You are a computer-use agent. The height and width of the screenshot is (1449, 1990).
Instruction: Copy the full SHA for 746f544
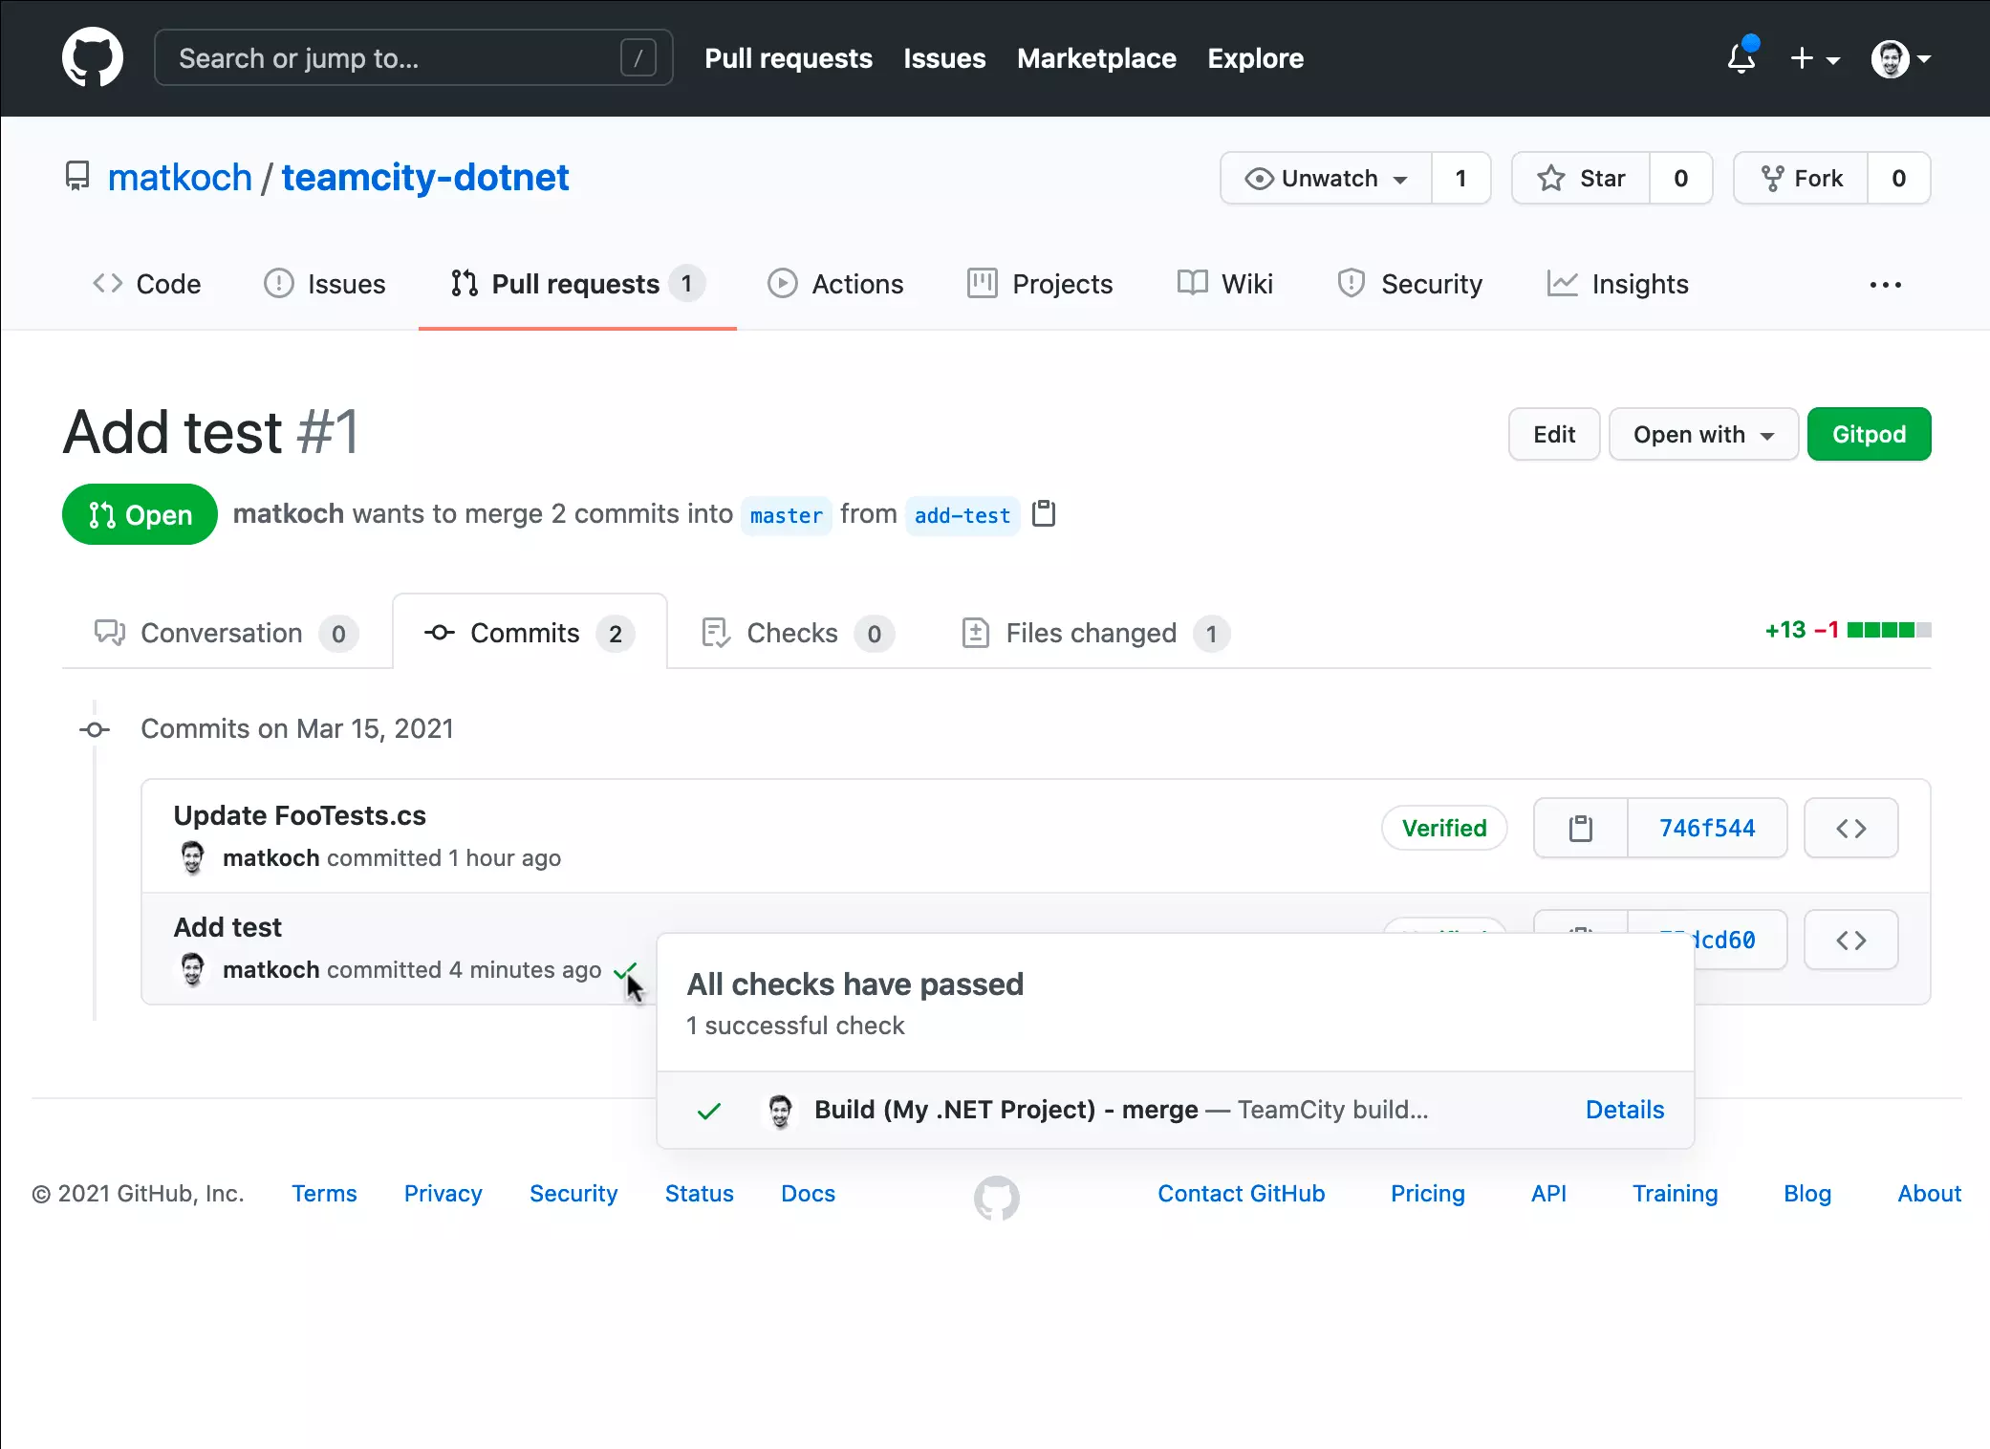[x=1581, y=828]
